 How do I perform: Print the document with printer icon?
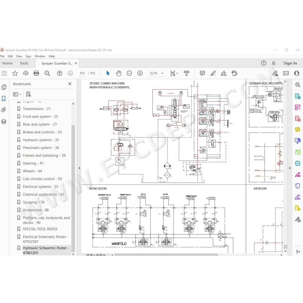coord(36,73)
